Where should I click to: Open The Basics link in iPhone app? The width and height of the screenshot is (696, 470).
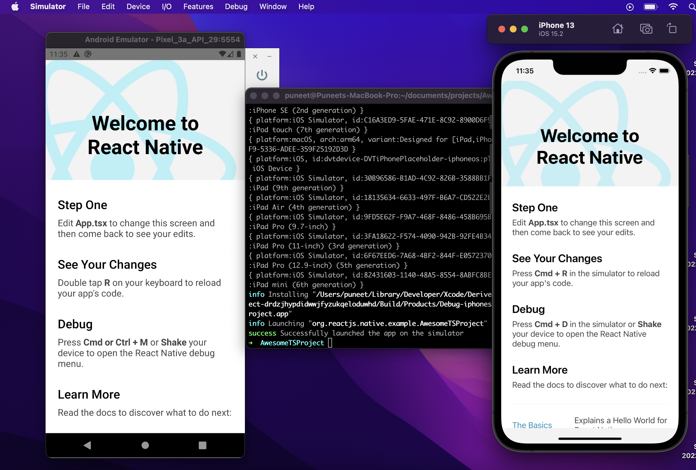pyautogui.click(x=532, y=425)
